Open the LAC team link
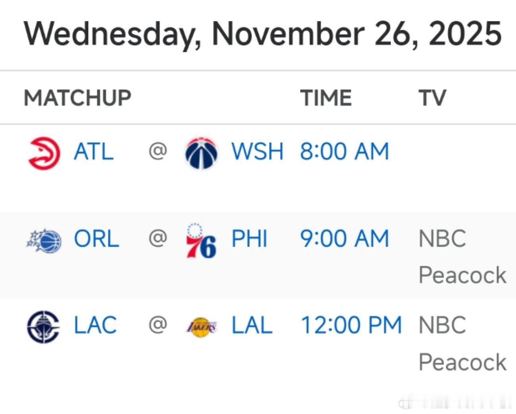This screenshot has height=414, width=516. 95,325
